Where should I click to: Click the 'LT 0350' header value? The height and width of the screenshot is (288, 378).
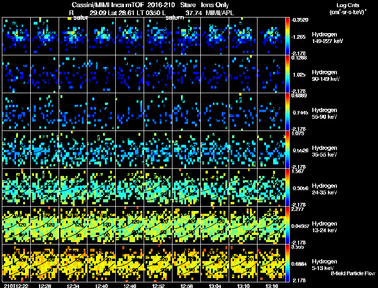(x=148, y=13)
